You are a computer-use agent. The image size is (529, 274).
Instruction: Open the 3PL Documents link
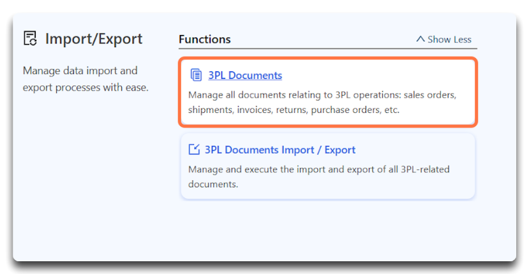[x=245, y=75]
